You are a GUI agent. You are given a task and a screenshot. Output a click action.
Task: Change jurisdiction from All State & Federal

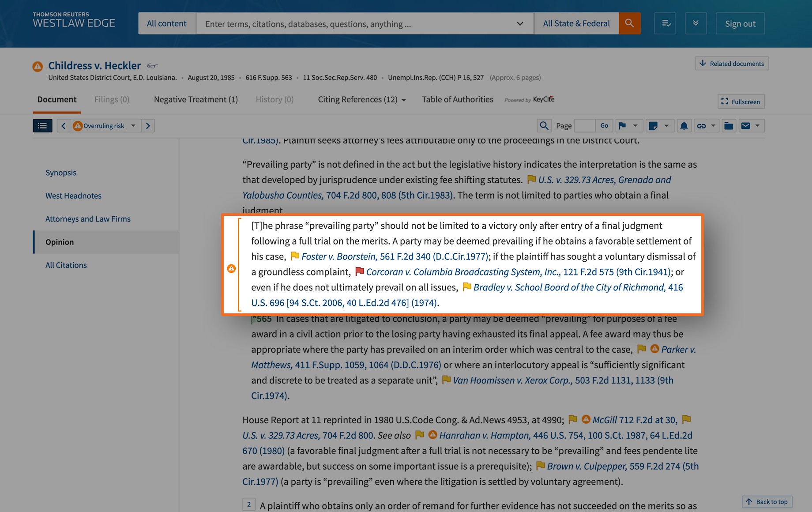(x=576, y=23)
